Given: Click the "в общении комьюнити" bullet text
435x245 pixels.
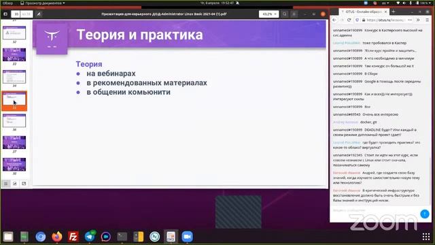Looking at the screenshot, I should 128,92.
